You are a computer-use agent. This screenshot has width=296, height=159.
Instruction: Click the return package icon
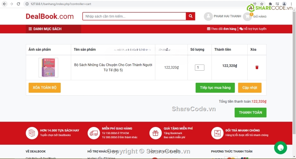(217, 133)
